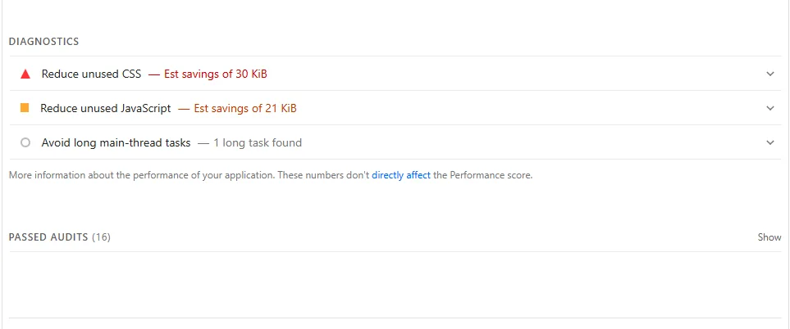790x329 pixels.
Task: Open the Reduce unused CSS audit title
Action: (x=91, y=74)
